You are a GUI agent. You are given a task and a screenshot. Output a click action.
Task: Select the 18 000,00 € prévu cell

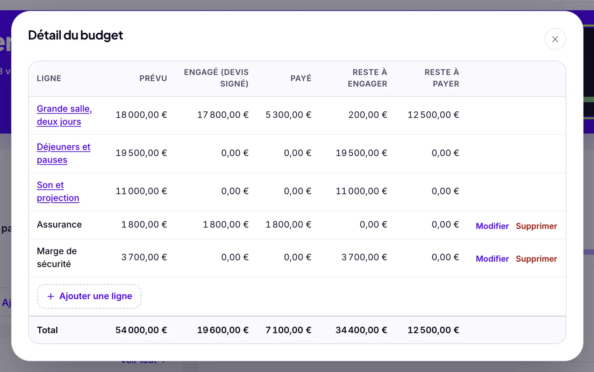tap(141, 115)
